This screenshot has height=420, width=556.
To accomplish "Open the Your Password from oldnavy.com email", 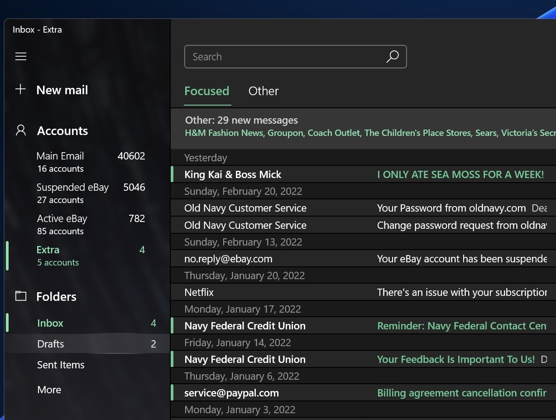I will [x=363, y=208].
